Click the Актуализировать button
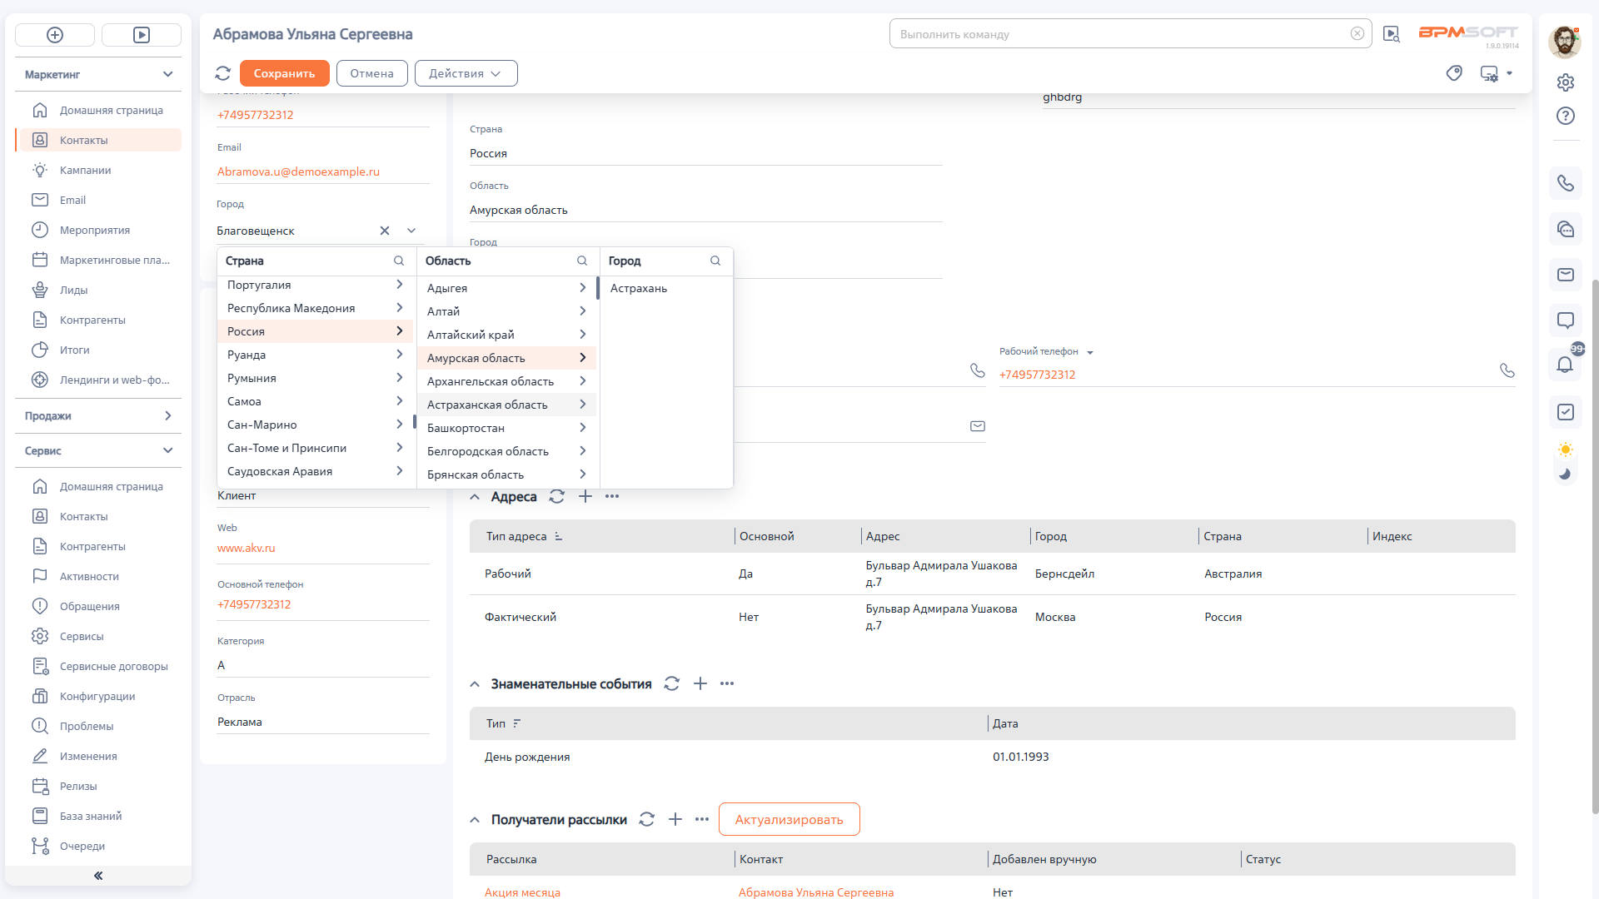The image size is (1599, 899). (x=789, y=819)
